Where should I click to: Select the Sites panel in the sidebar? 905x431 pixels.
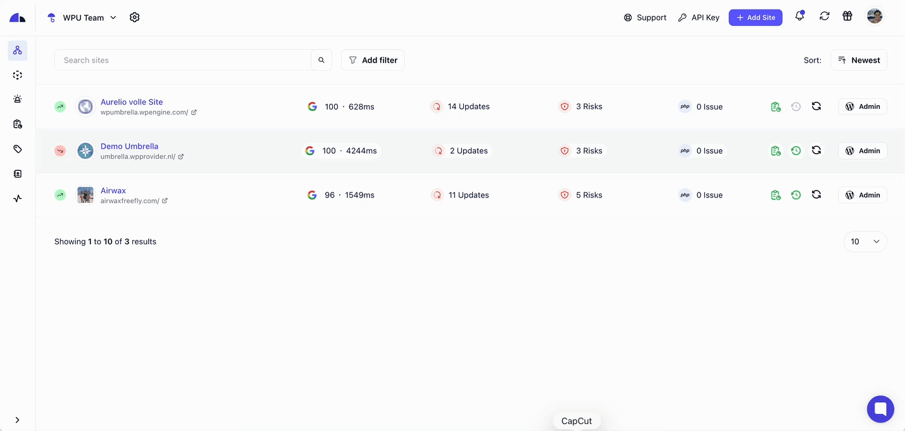pos(17,50)
